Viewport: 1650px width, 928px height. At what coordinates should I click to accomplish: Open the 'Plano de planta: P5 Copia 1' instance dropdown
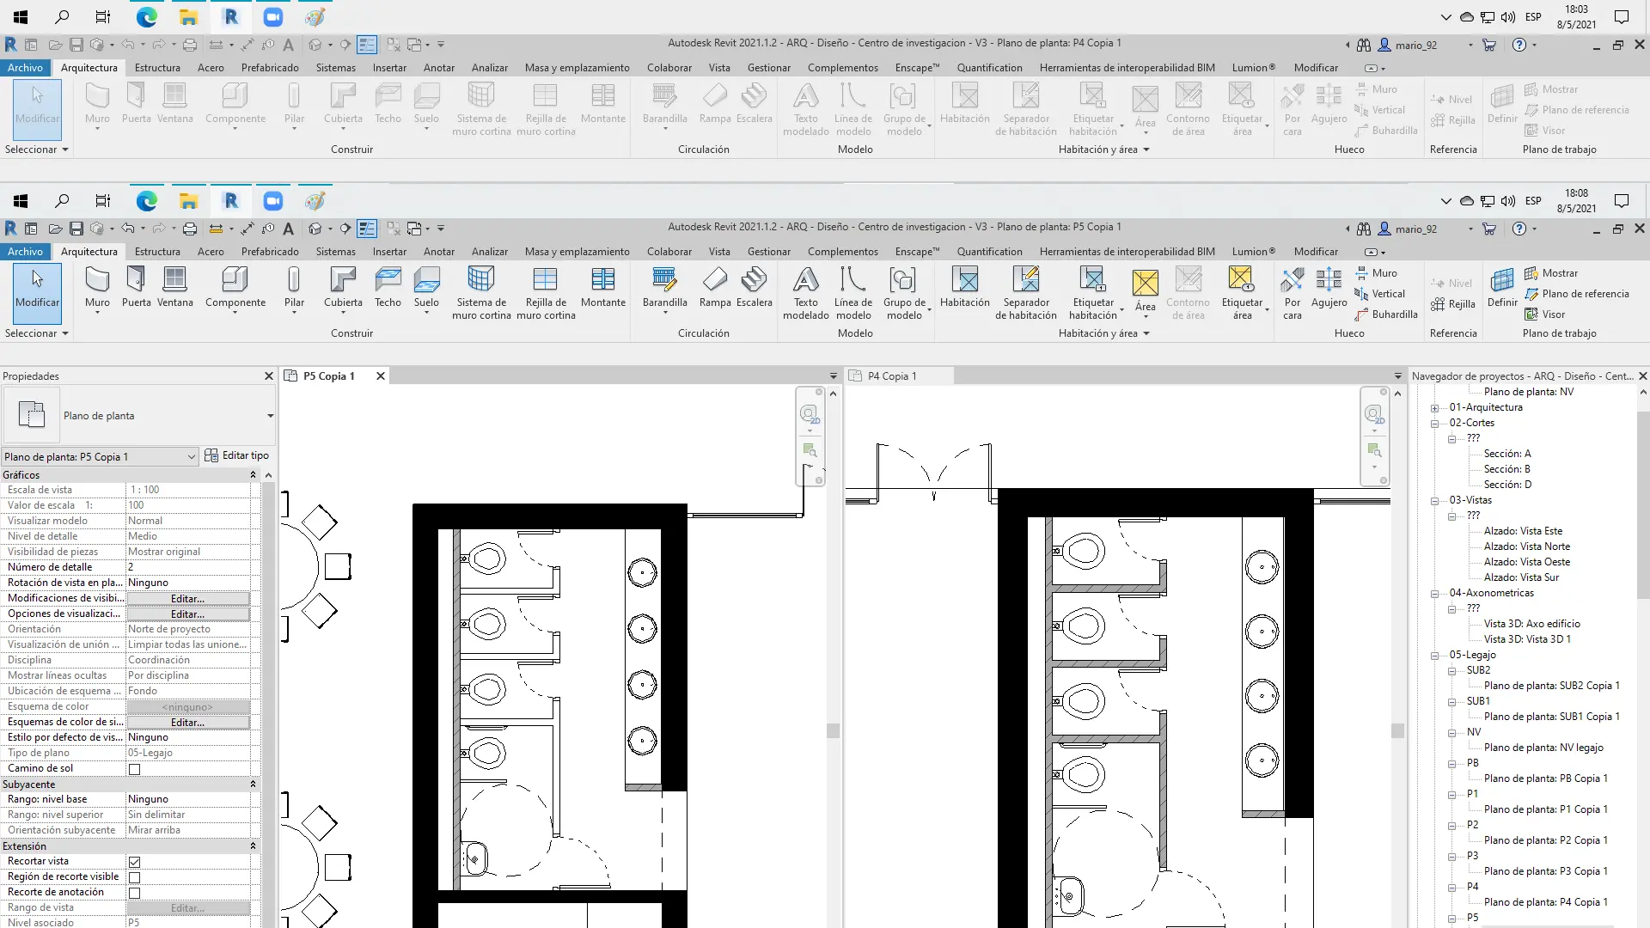point(101,457)
